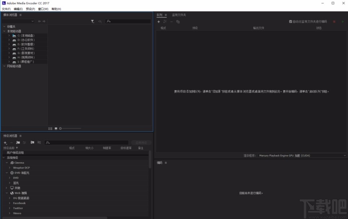The width and height of the screenshot is (348, 219).
Task: Expand the D: (办公软件) drive
Action: click(9, 40)
